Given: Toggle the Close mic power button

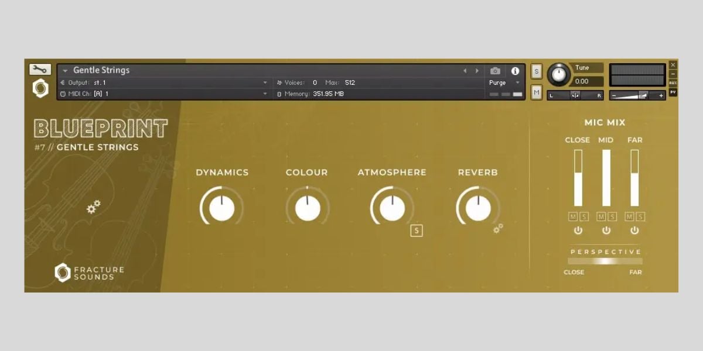Looking at the screenshot, I should (x=578, y=230).
